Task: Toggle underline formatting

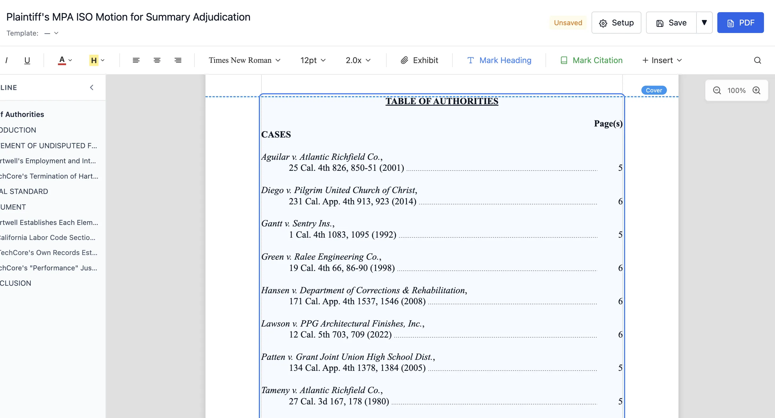Action: click(x=27, y=60)
